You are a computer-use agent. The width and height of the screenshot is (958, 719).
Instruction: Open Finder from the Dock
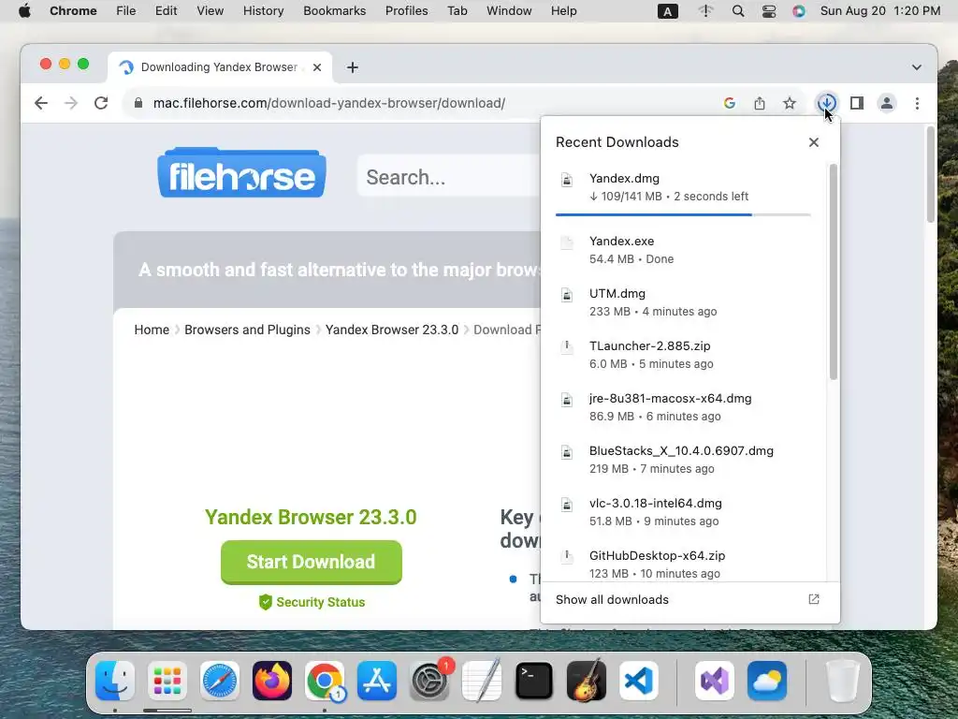pyautogui.click(x=115, y=681)
